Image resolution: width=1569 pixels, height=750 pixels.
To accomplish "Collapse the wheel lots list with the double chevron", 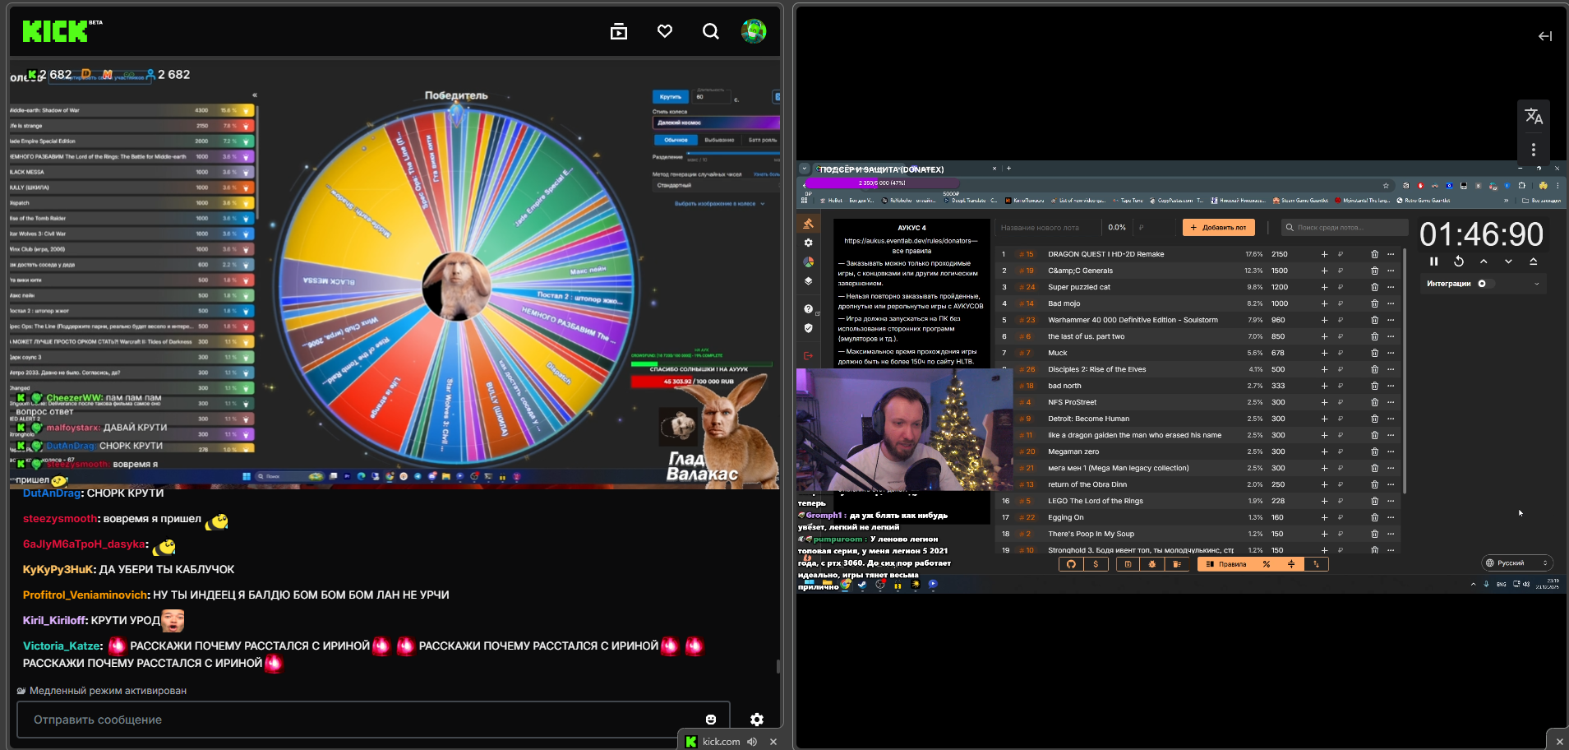I will point(255,95).
